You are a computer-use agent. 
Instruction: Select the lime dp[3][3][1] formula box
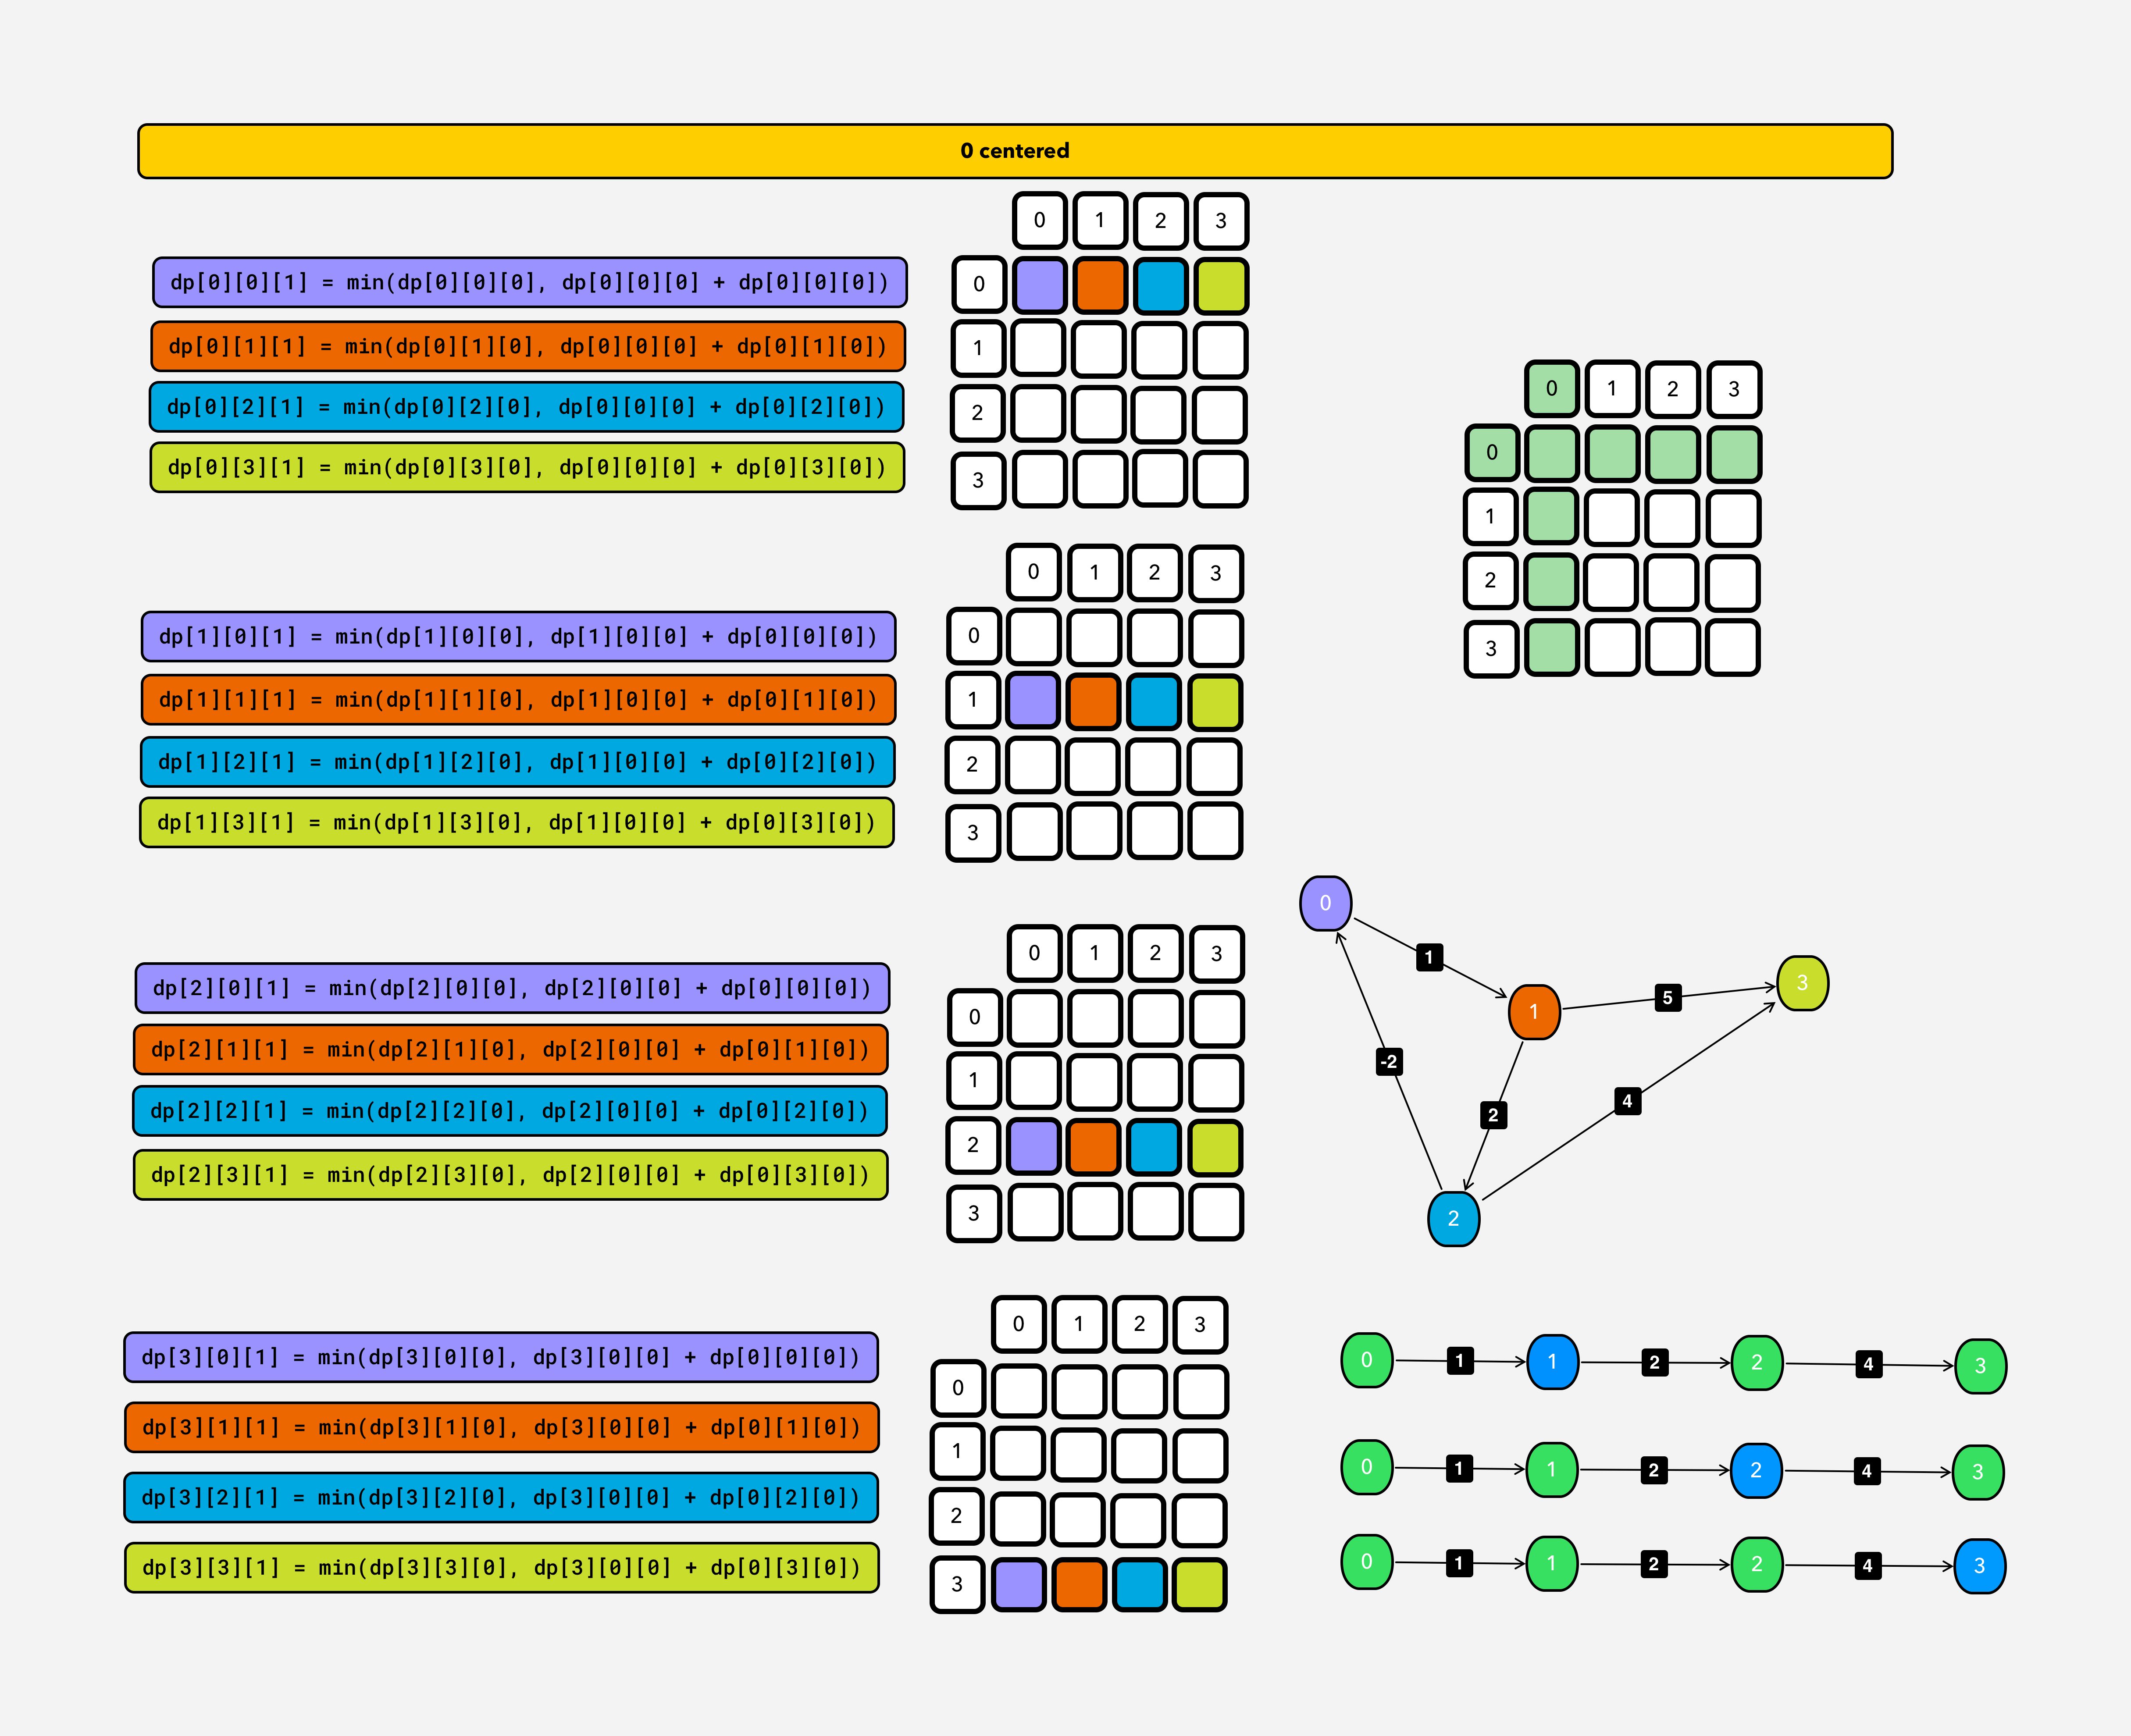(x=501, y=1567)
